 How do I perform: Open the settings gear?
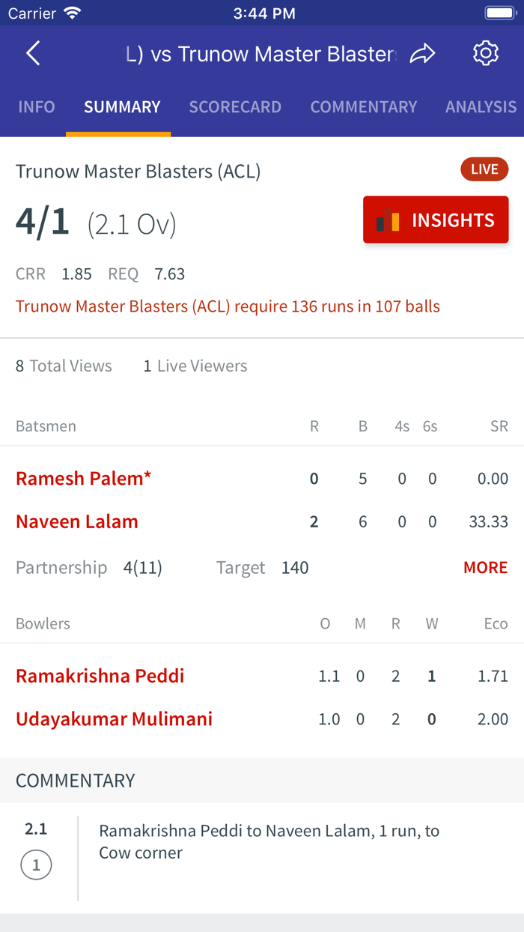[485, 52]
